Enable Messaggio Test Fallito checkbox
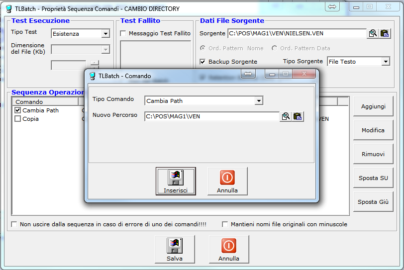This screenshot has height=270, width=404. point(123,33)
